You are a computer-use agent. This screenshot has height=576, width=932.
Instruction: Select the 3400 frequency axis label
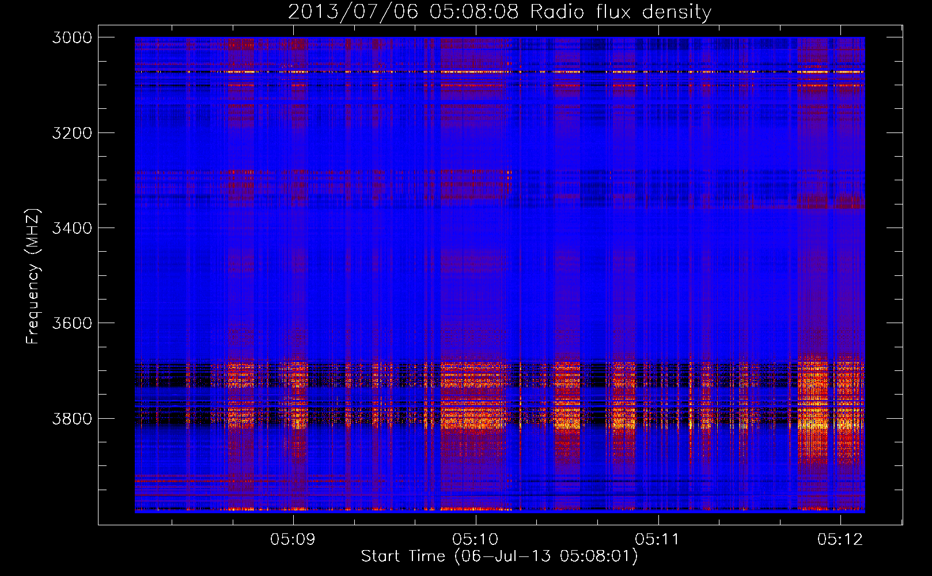(x=72, y=228)
